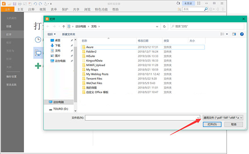Screen dimensions: 249x154
Task: Click the 文件名 input field
Action: coord(142,118)
